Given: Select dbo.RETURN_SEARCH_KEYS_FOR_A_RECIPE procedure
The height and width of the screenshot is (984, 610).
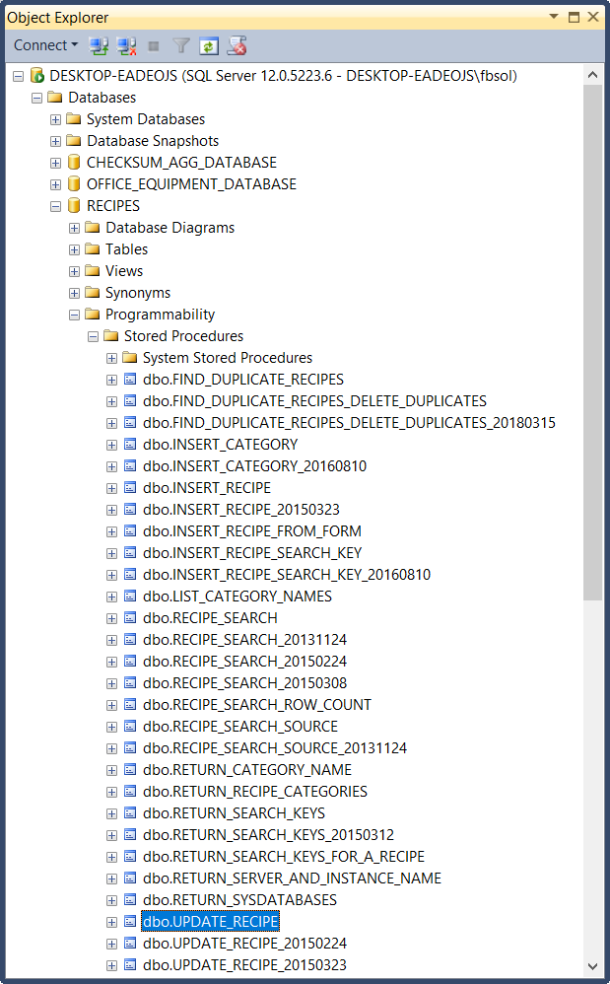Looking at the screenshot, I should (x=284, y=857).
